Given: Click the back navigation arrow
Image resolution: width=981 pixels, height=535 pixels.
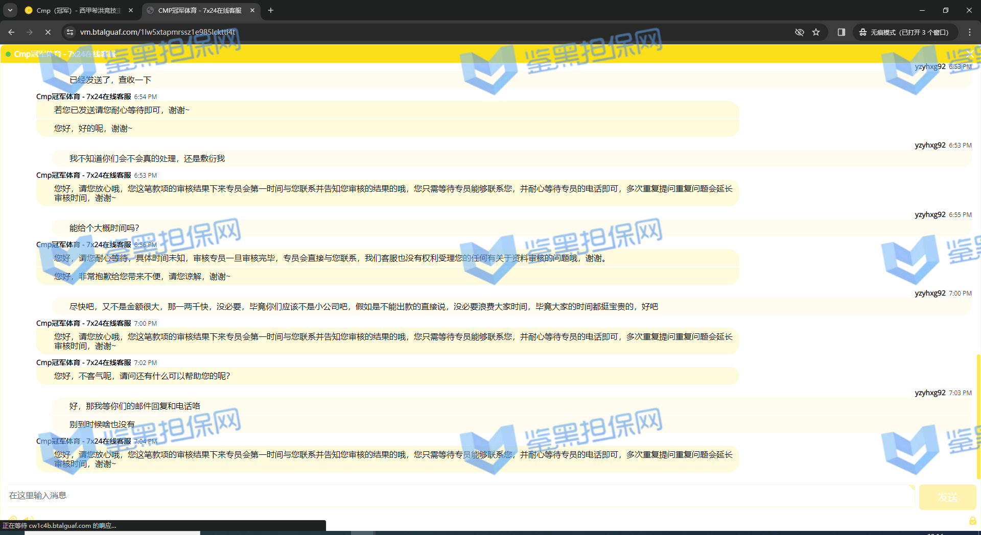Looking at the screenshot, I should [11, 32].
